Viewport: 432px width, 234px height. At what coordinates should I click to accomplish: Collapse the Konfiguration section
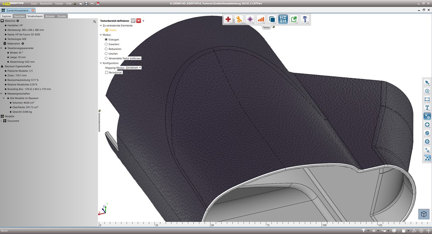click(101, 63)
